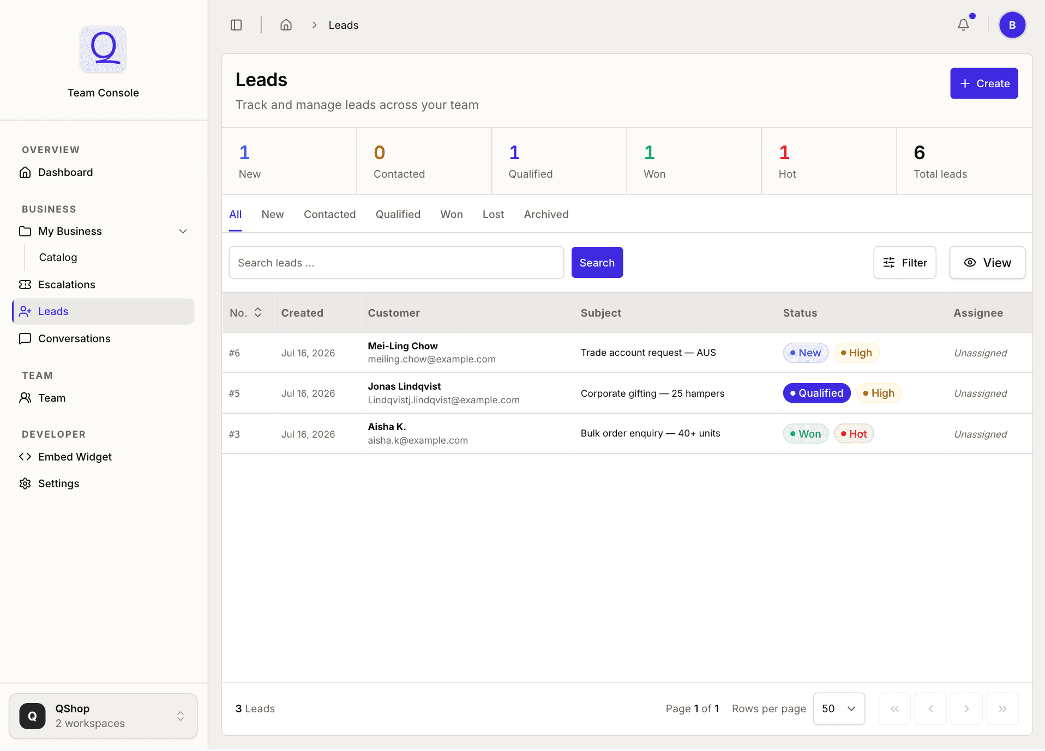Select the All tab
Image resolution: width=1045 pixels, height=751 pixels.
click(x=235, y=214)
